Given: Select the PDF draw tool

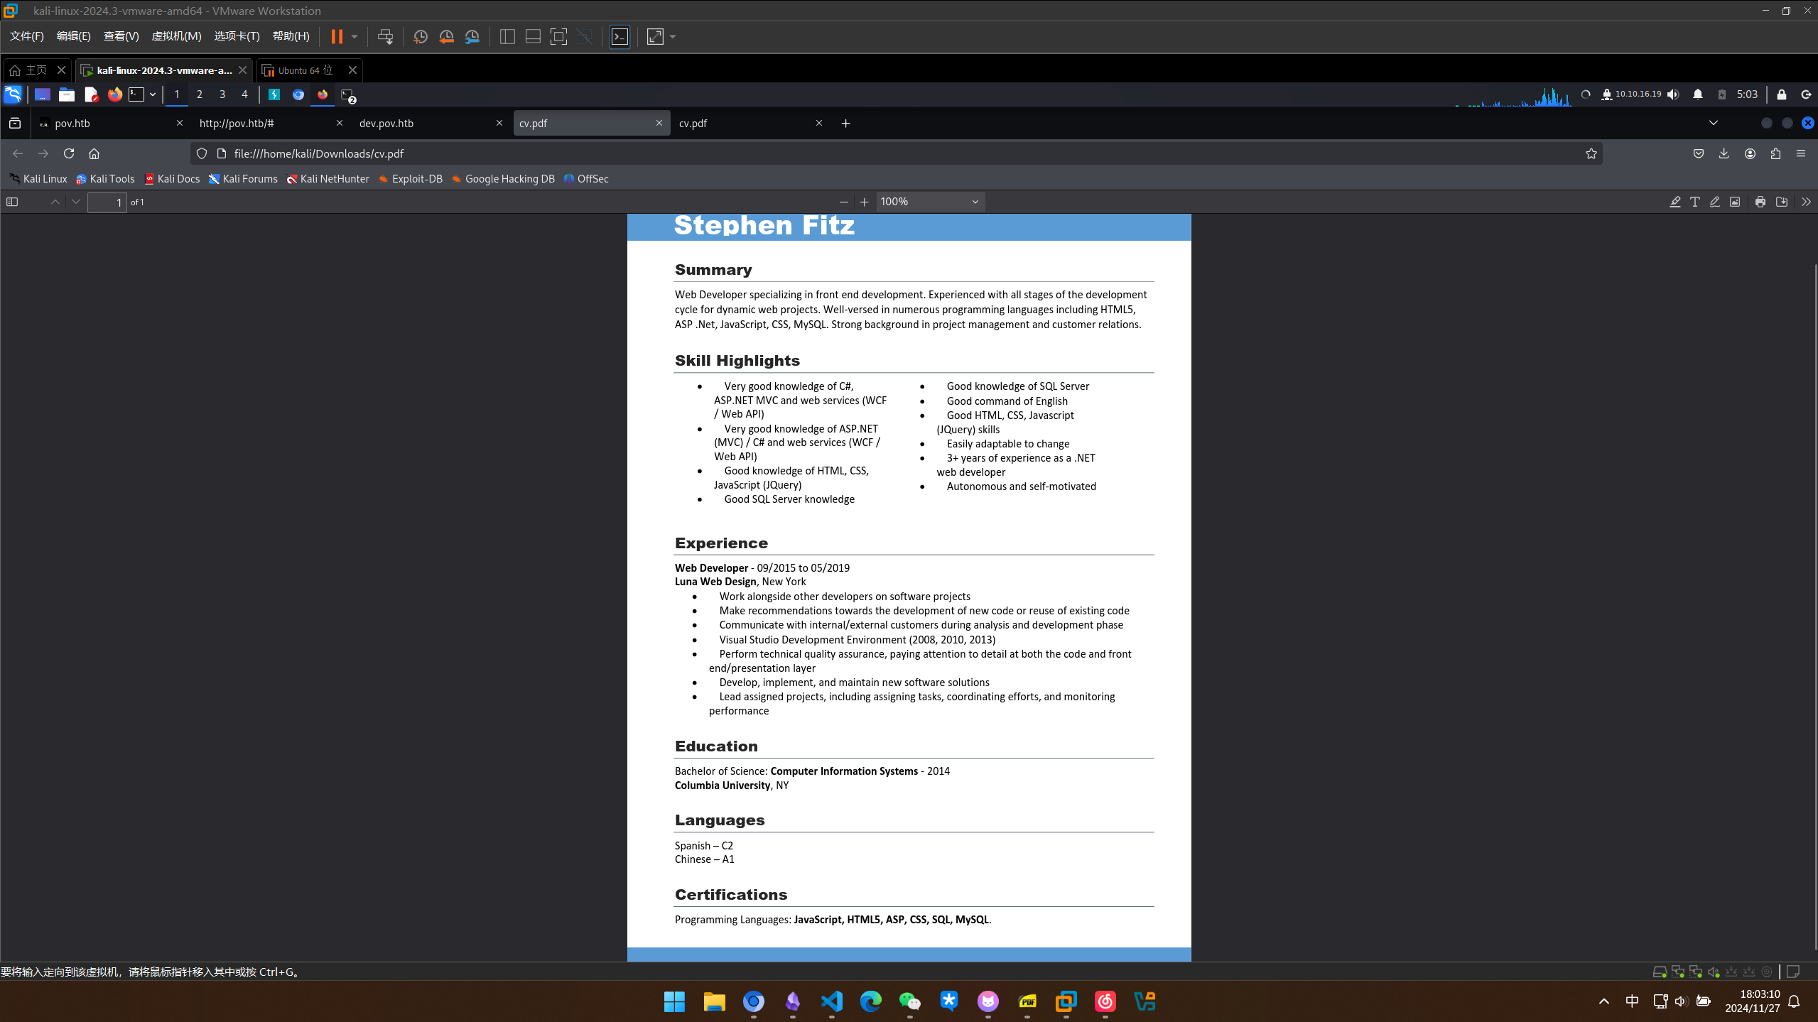Looking at the screenshot, I should click(x=1714, y=202).
